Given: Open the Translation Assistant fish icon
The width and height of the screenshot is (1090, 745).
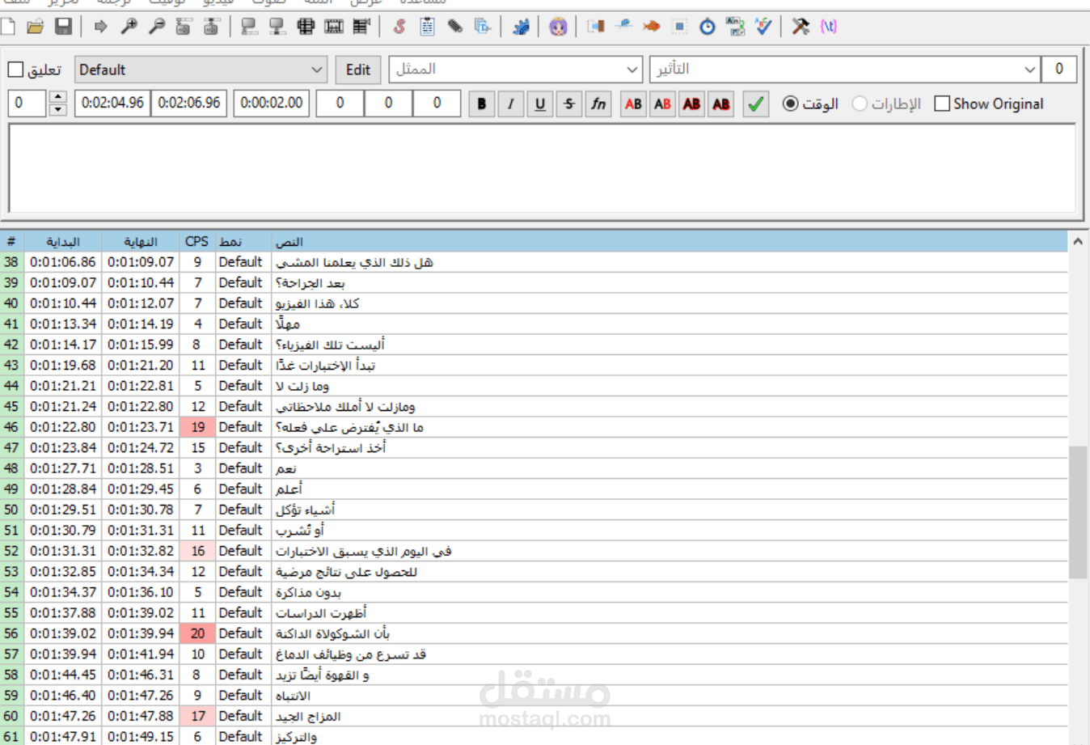Looking at the screenshot, I should tap(652, 27).
